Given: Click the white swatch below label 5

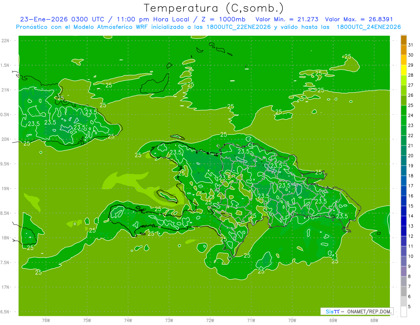Looking at the screenshot, I should pyautogui.click(x=404, y=312).
